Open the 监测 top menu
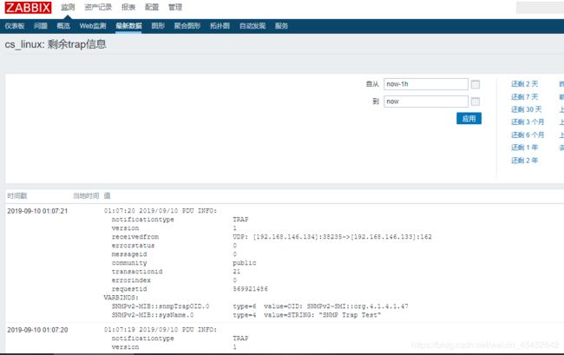Viewport: 564px width, 355px height. 68,7
